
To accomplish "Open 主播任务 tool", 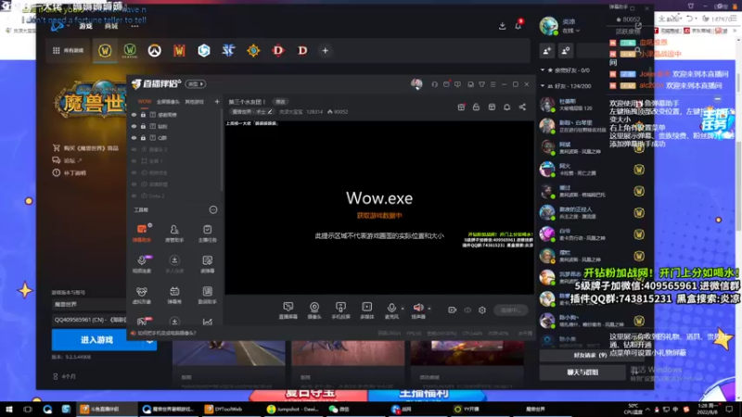I will [207, 234].
